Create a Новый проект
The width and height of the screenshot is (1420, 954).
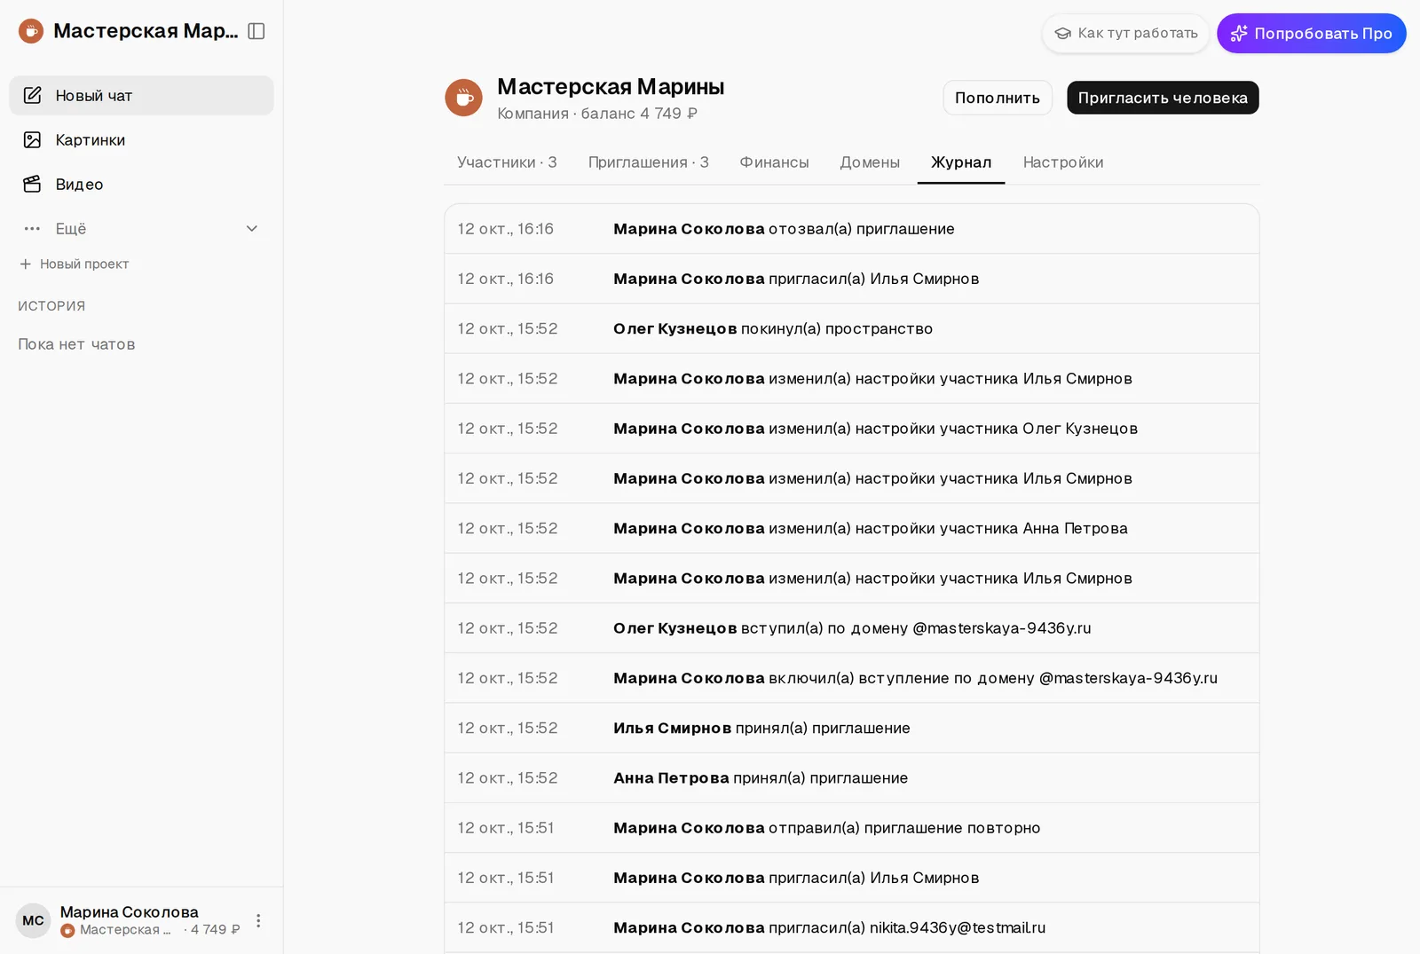[75, 264]
